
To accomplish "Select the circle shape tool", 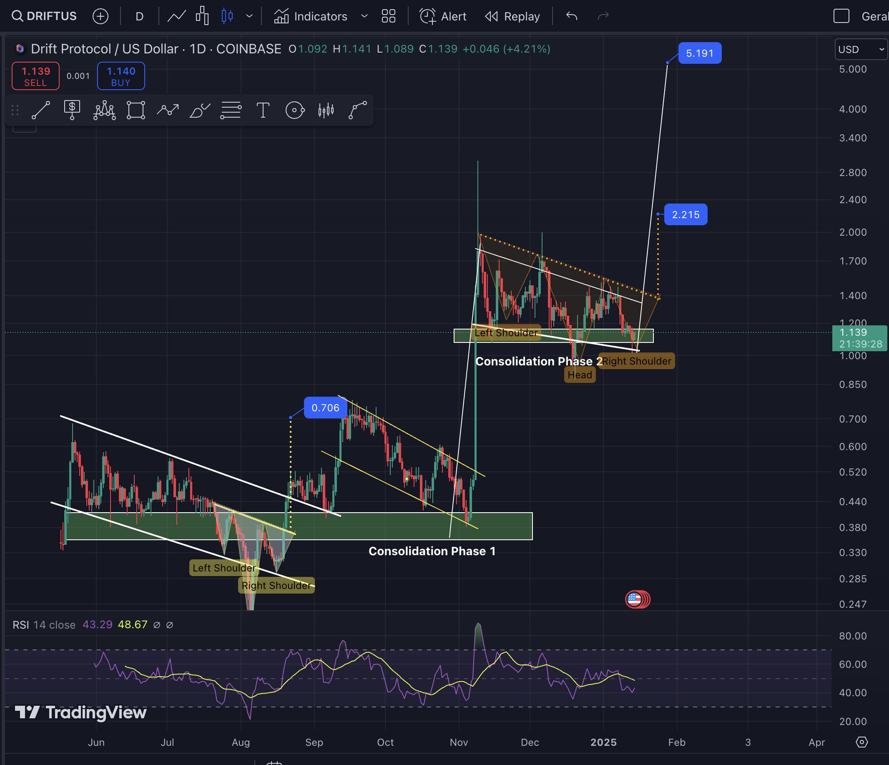I will pyautogui.click(x=295, y=110).
